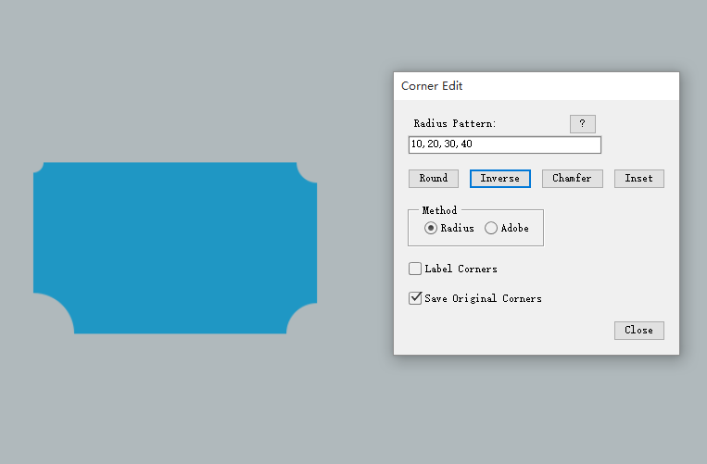Enable the Label Corners checkbox
707x464 pixels.
coord(415,269)
